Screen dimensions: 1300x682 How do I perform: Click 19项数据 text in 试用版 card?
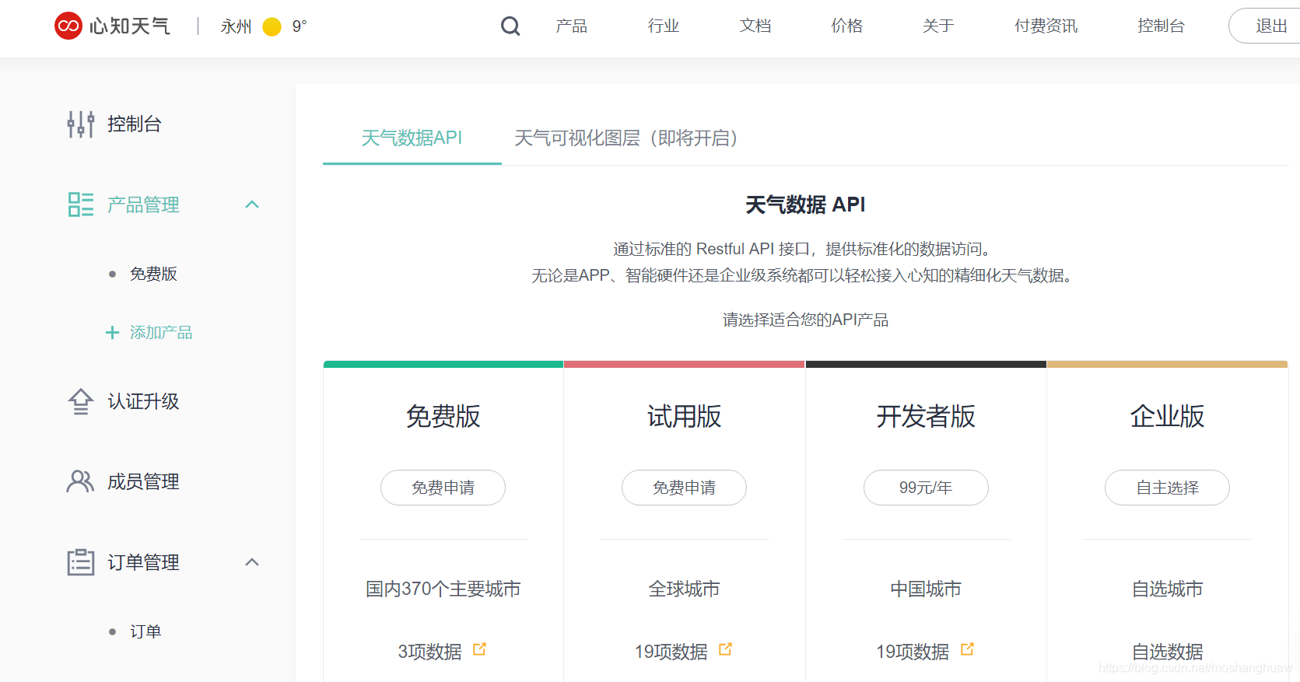point(671,652)
